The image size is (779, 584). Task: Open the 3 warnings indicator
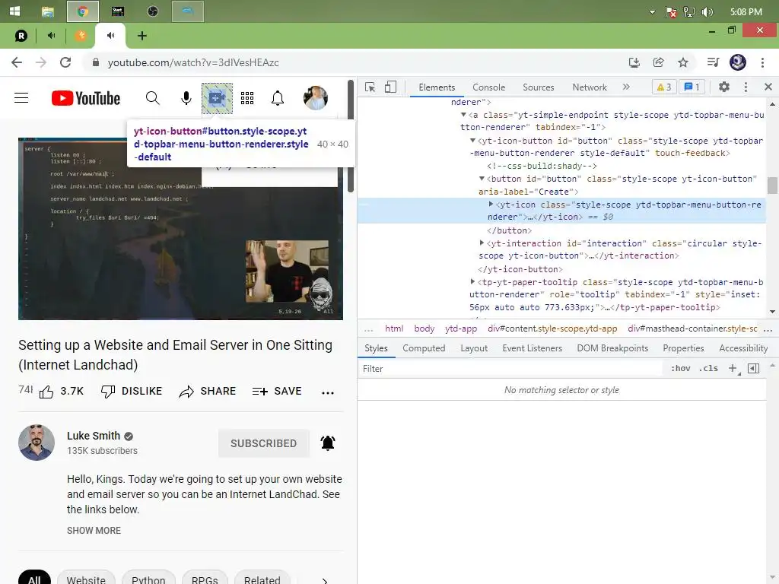tap(663, 87)
